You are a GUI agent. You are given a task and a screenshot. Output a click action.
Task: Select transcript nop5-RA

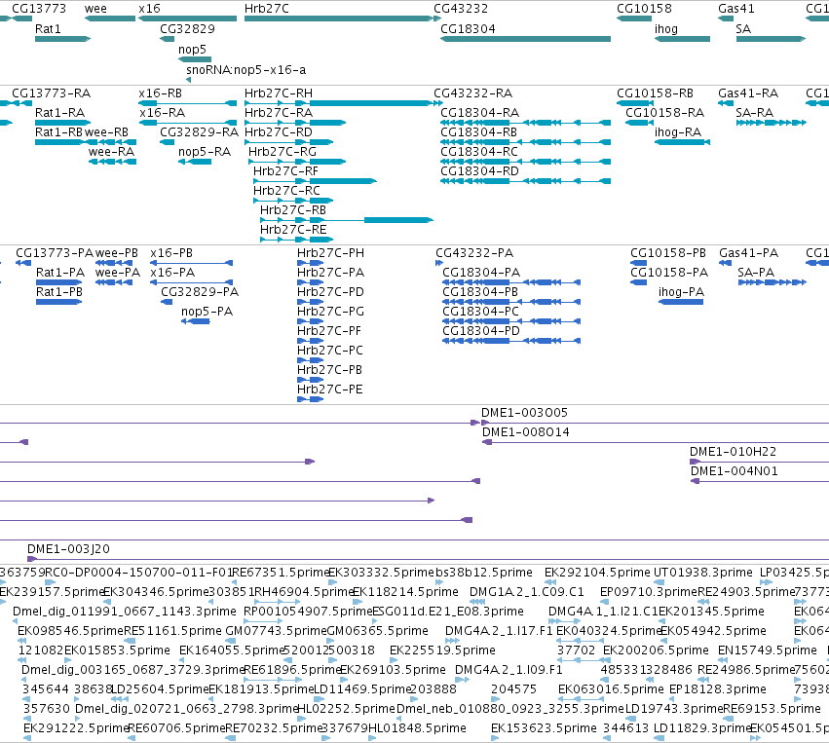pyautogui.click(x=204, y=152)
